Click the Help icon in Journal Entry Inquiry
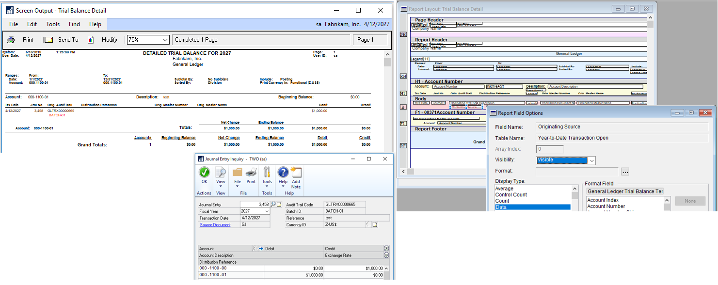The height and width of the screenshot is (285, 718). pyautogui.click(x=283, y=173)
